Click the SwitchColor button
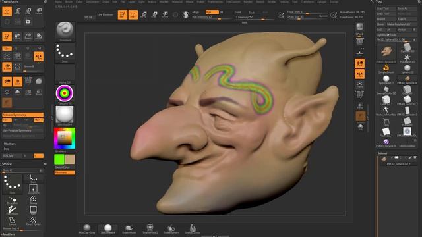 [65, 167]
